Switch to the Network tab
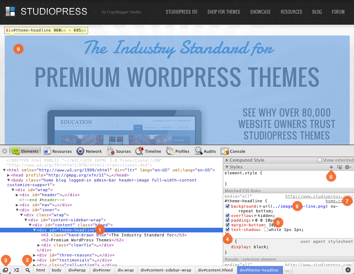Image resolution: width=354 pixels, height=274 pixels. pos(89,151)
